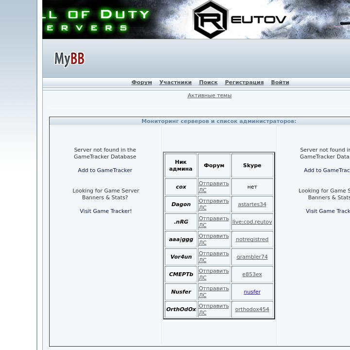Open Skype contact grambler74

click(x=252, y=257)
